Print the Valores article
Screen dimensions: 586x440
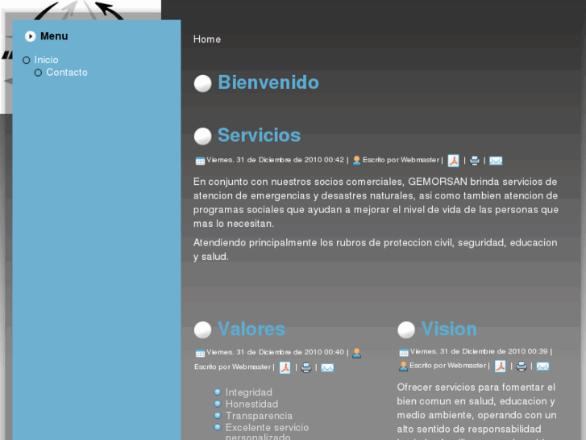(x=305, y=367)
